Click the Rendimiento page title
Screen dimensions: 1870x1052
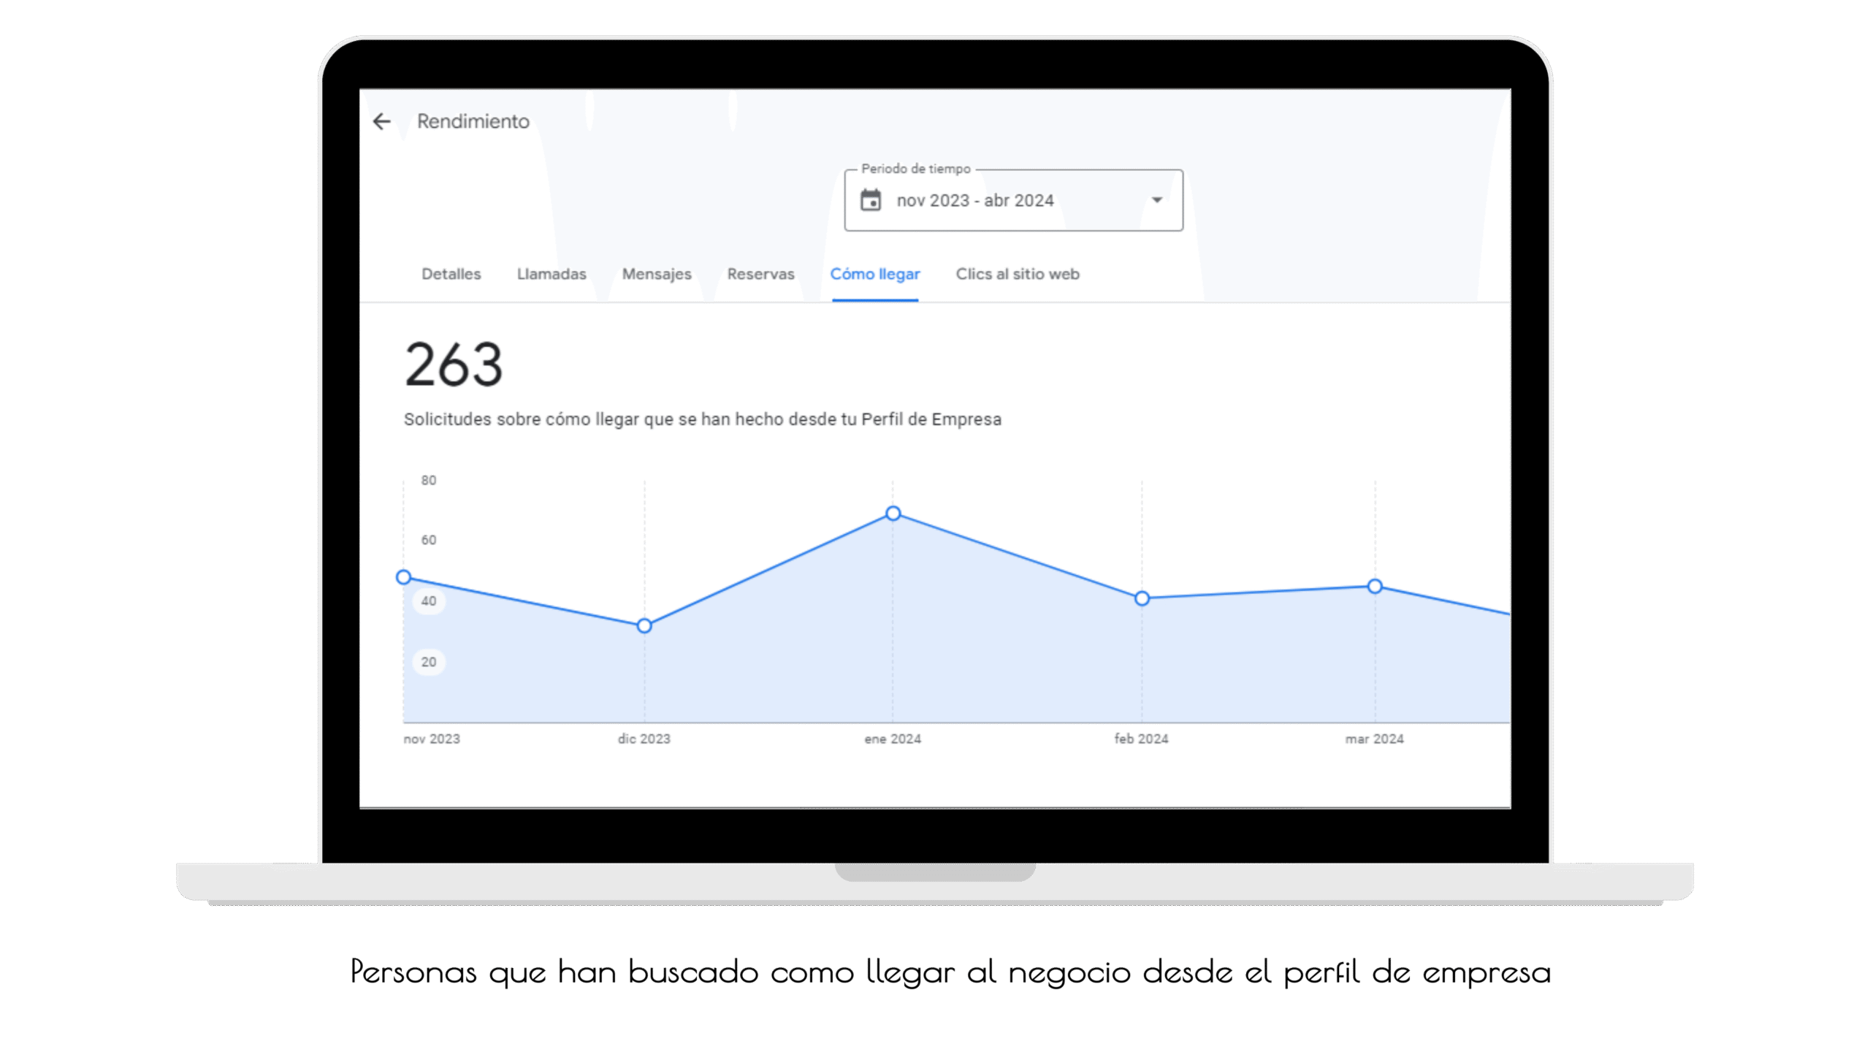click(x=473, y=121)
